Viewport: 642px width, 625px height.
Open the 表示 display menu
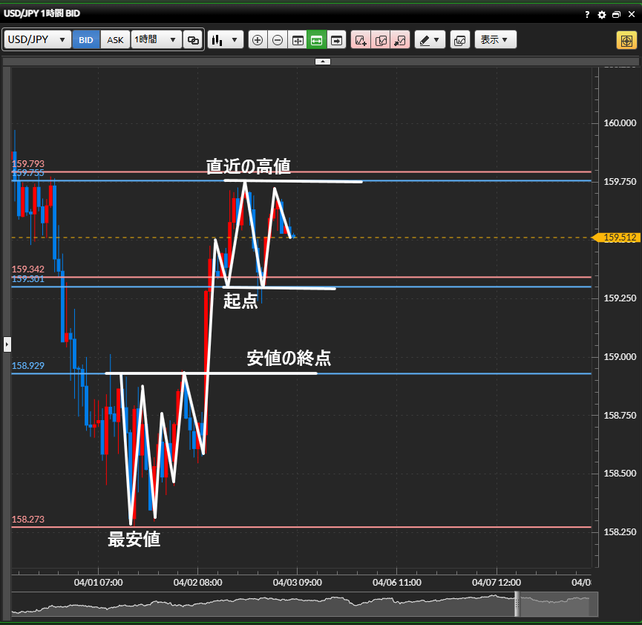[x=495, y=40]
